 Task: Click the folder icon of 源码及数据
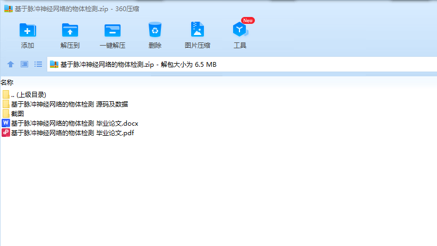point(6,104)
